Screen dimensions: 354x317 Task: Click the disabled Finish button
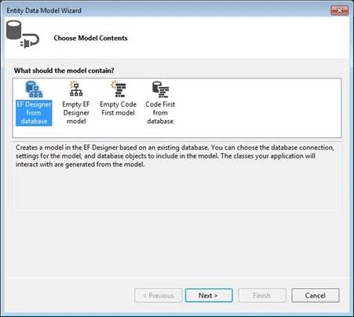pyautogui.click(x=262, y=296)
